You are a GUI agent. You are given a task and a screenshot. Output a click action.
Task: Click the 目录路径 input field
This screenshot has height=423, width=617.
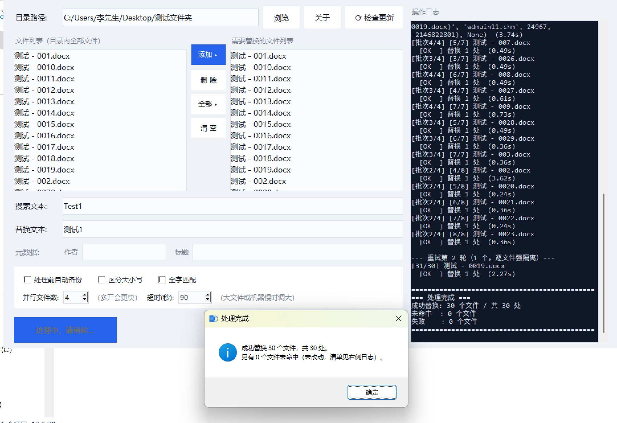160,18
